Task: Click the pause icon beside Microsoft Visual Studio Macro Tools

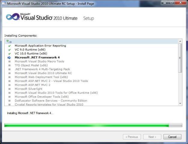Action: coord(10,61)
